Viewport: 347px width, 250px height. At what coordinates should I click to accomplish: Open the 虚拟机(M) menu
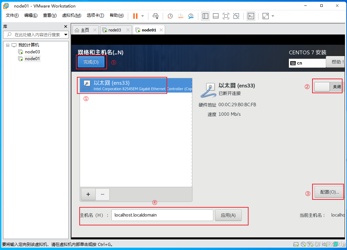tap(71, 15)
